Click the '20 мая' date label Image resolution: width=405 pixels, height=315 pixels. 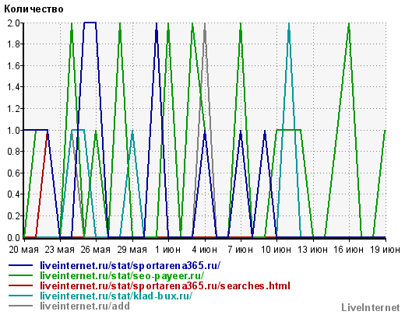23,250
